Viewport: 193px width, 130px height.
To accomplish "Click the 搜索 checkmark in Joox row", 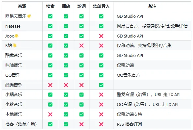I will (x=50, y=36).
